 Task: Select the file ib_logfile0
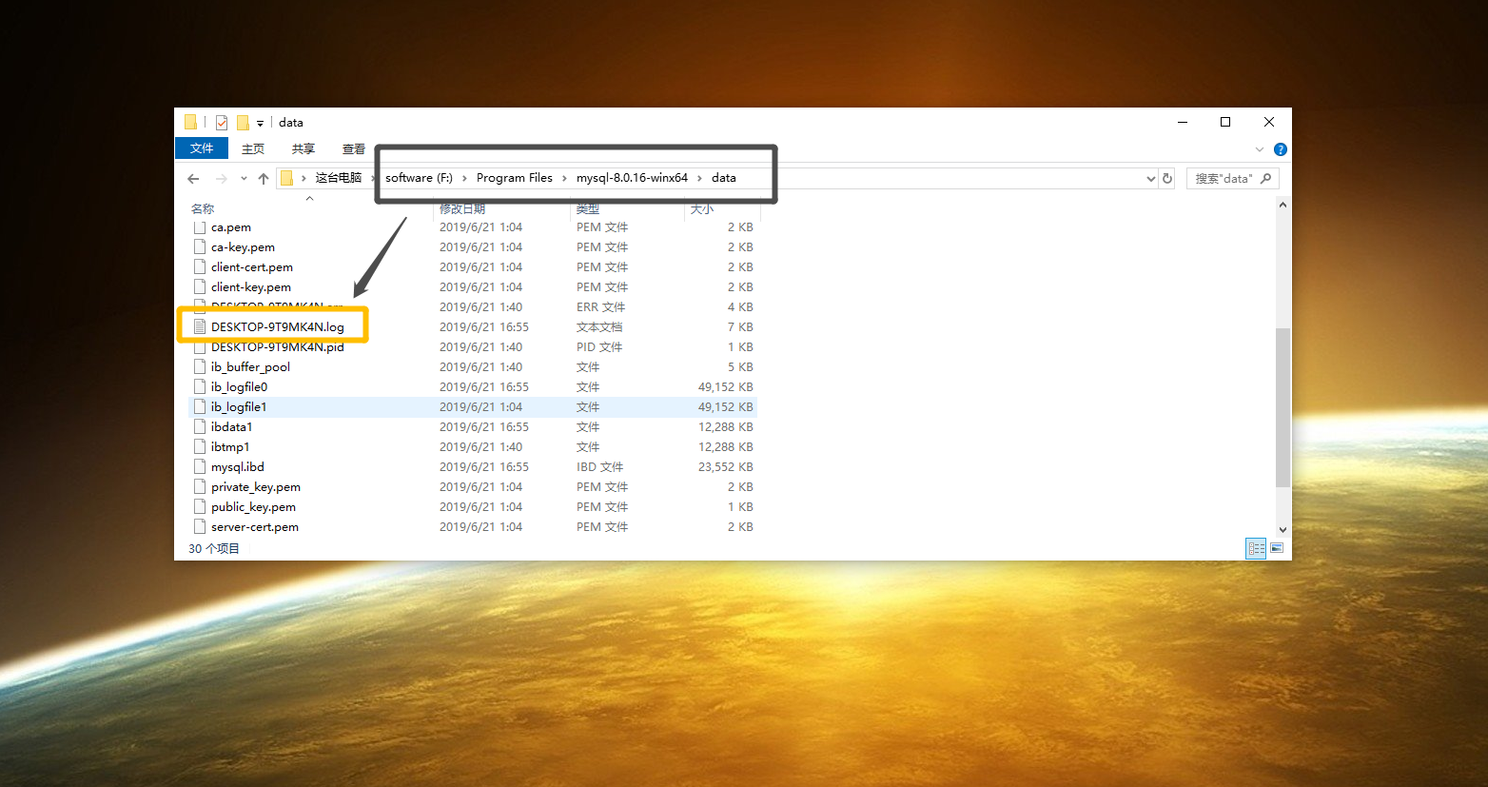(x=239, y=387)
